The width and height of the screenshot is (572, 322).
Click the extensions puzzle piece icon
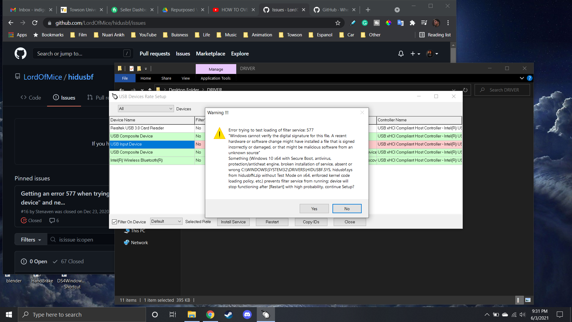412,23
